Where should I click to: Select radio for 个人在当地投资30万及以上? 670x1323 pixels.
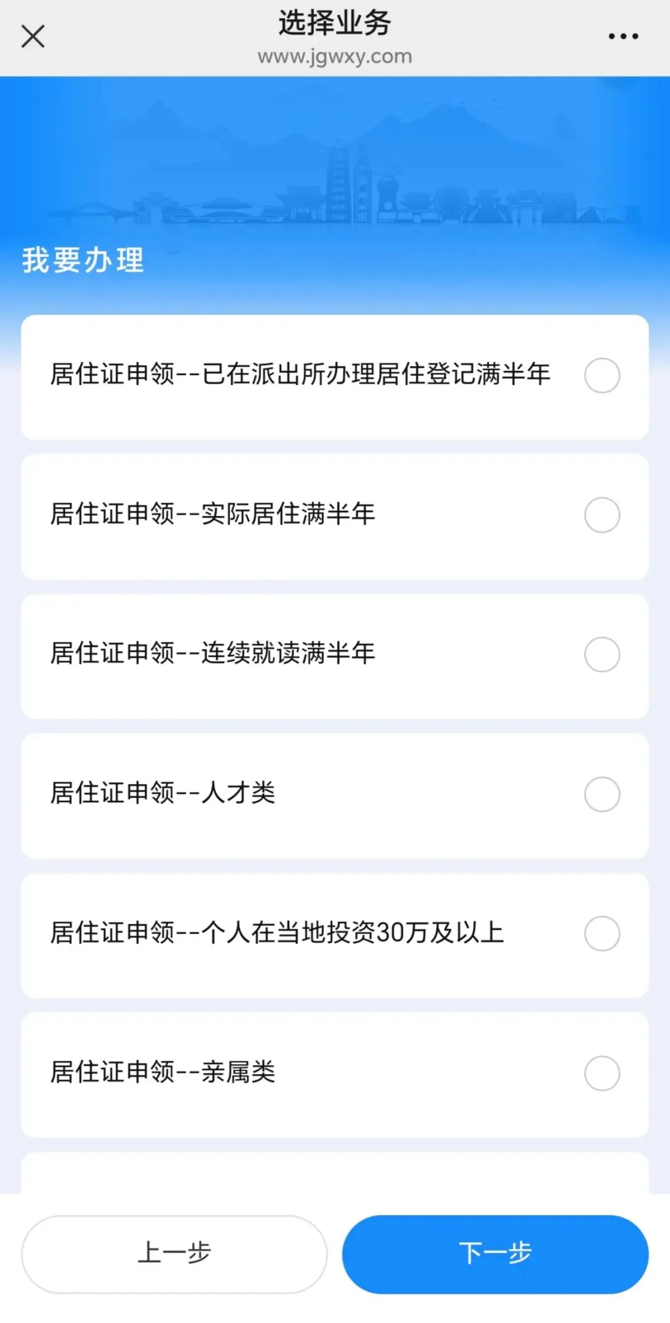602,934
